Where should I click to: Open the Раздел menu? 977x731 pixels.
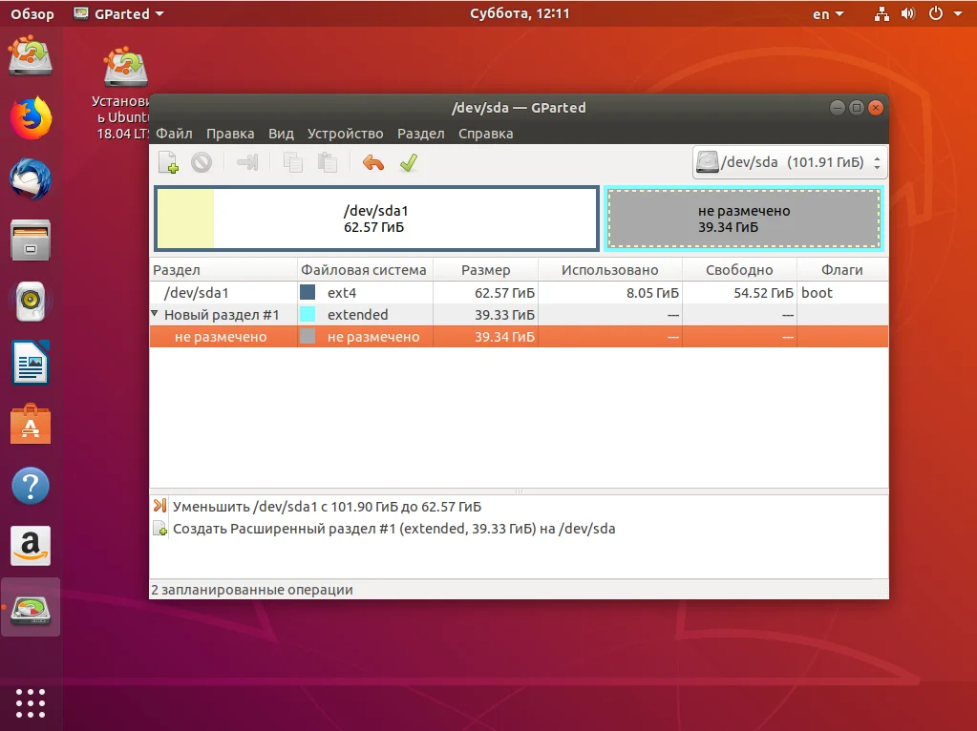tap(420, 134)
